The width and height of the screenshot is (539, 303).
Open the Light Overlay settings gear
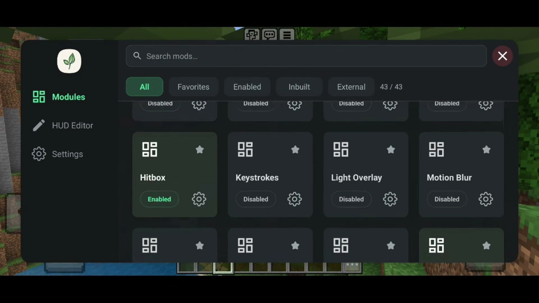pyautogui.click(x=390, y=199)
